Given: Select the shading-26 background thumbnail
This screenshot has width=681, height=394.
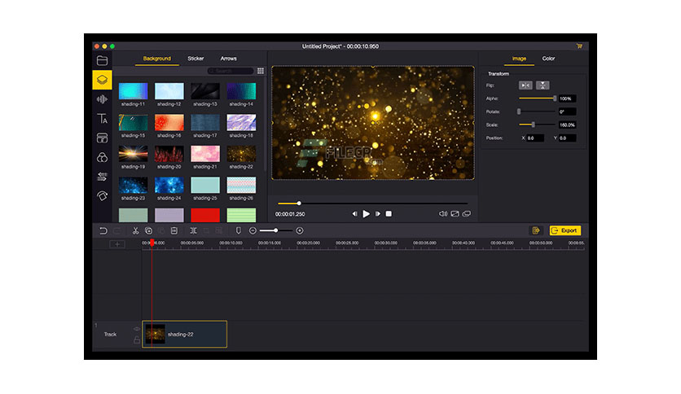Looking at the screenshot, I should coord(241,186).
